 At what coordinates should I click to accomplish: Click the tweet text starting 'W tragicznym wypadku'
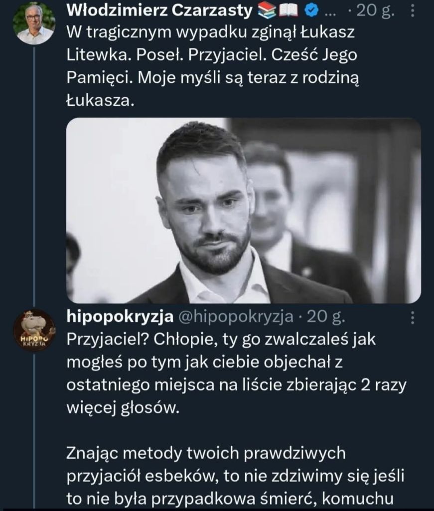click(x=214, y=55)
